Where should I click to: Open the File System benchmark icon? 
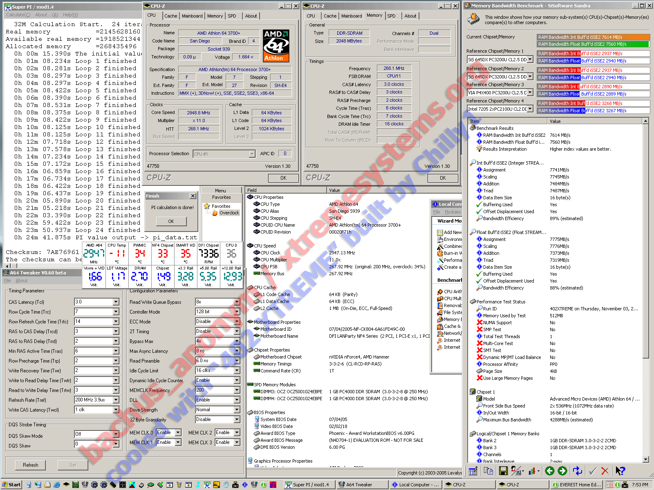[x=440, y=312]
